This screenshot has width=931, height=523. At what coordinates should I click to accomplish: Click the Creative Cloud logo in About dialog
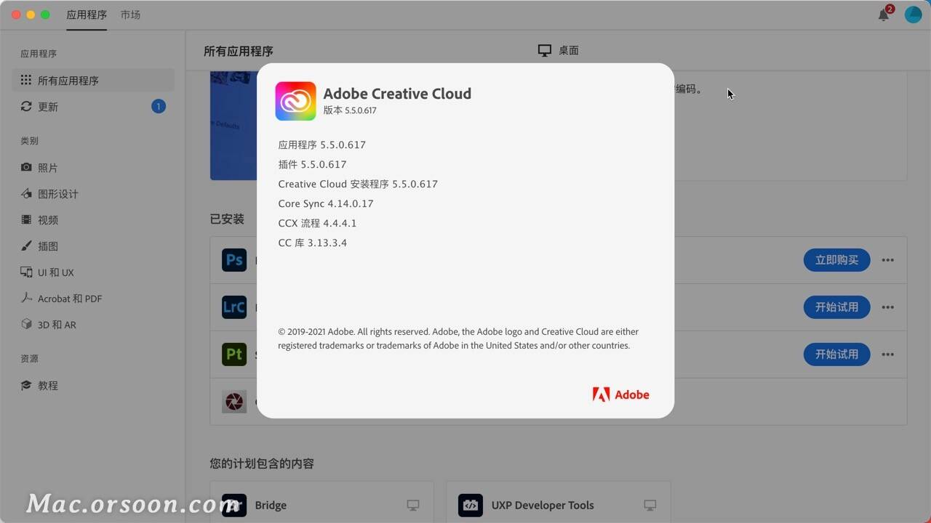[295, 101]
